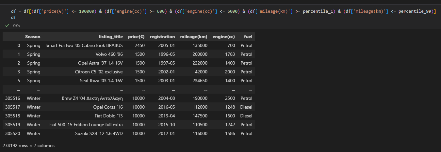Select the Volvo 460 '96 listing cell
This screenshot has width=441, height=152.
pos(109,54)
